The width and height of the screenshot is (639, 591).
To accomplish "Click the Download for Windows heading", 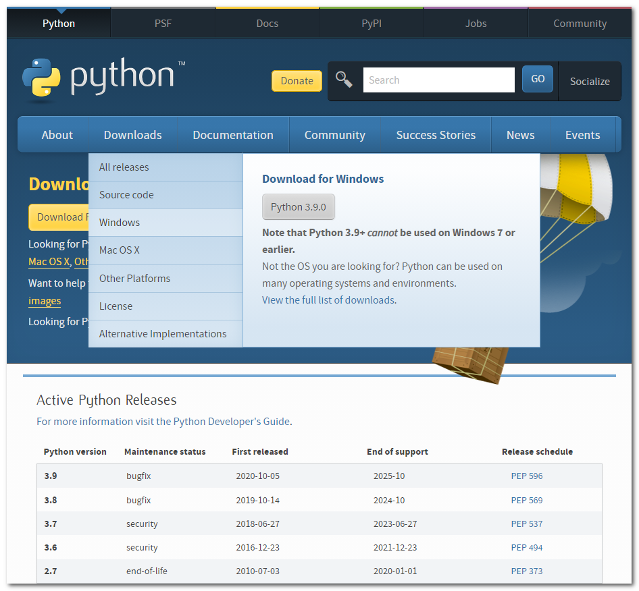I will click(x=323, y=179).
